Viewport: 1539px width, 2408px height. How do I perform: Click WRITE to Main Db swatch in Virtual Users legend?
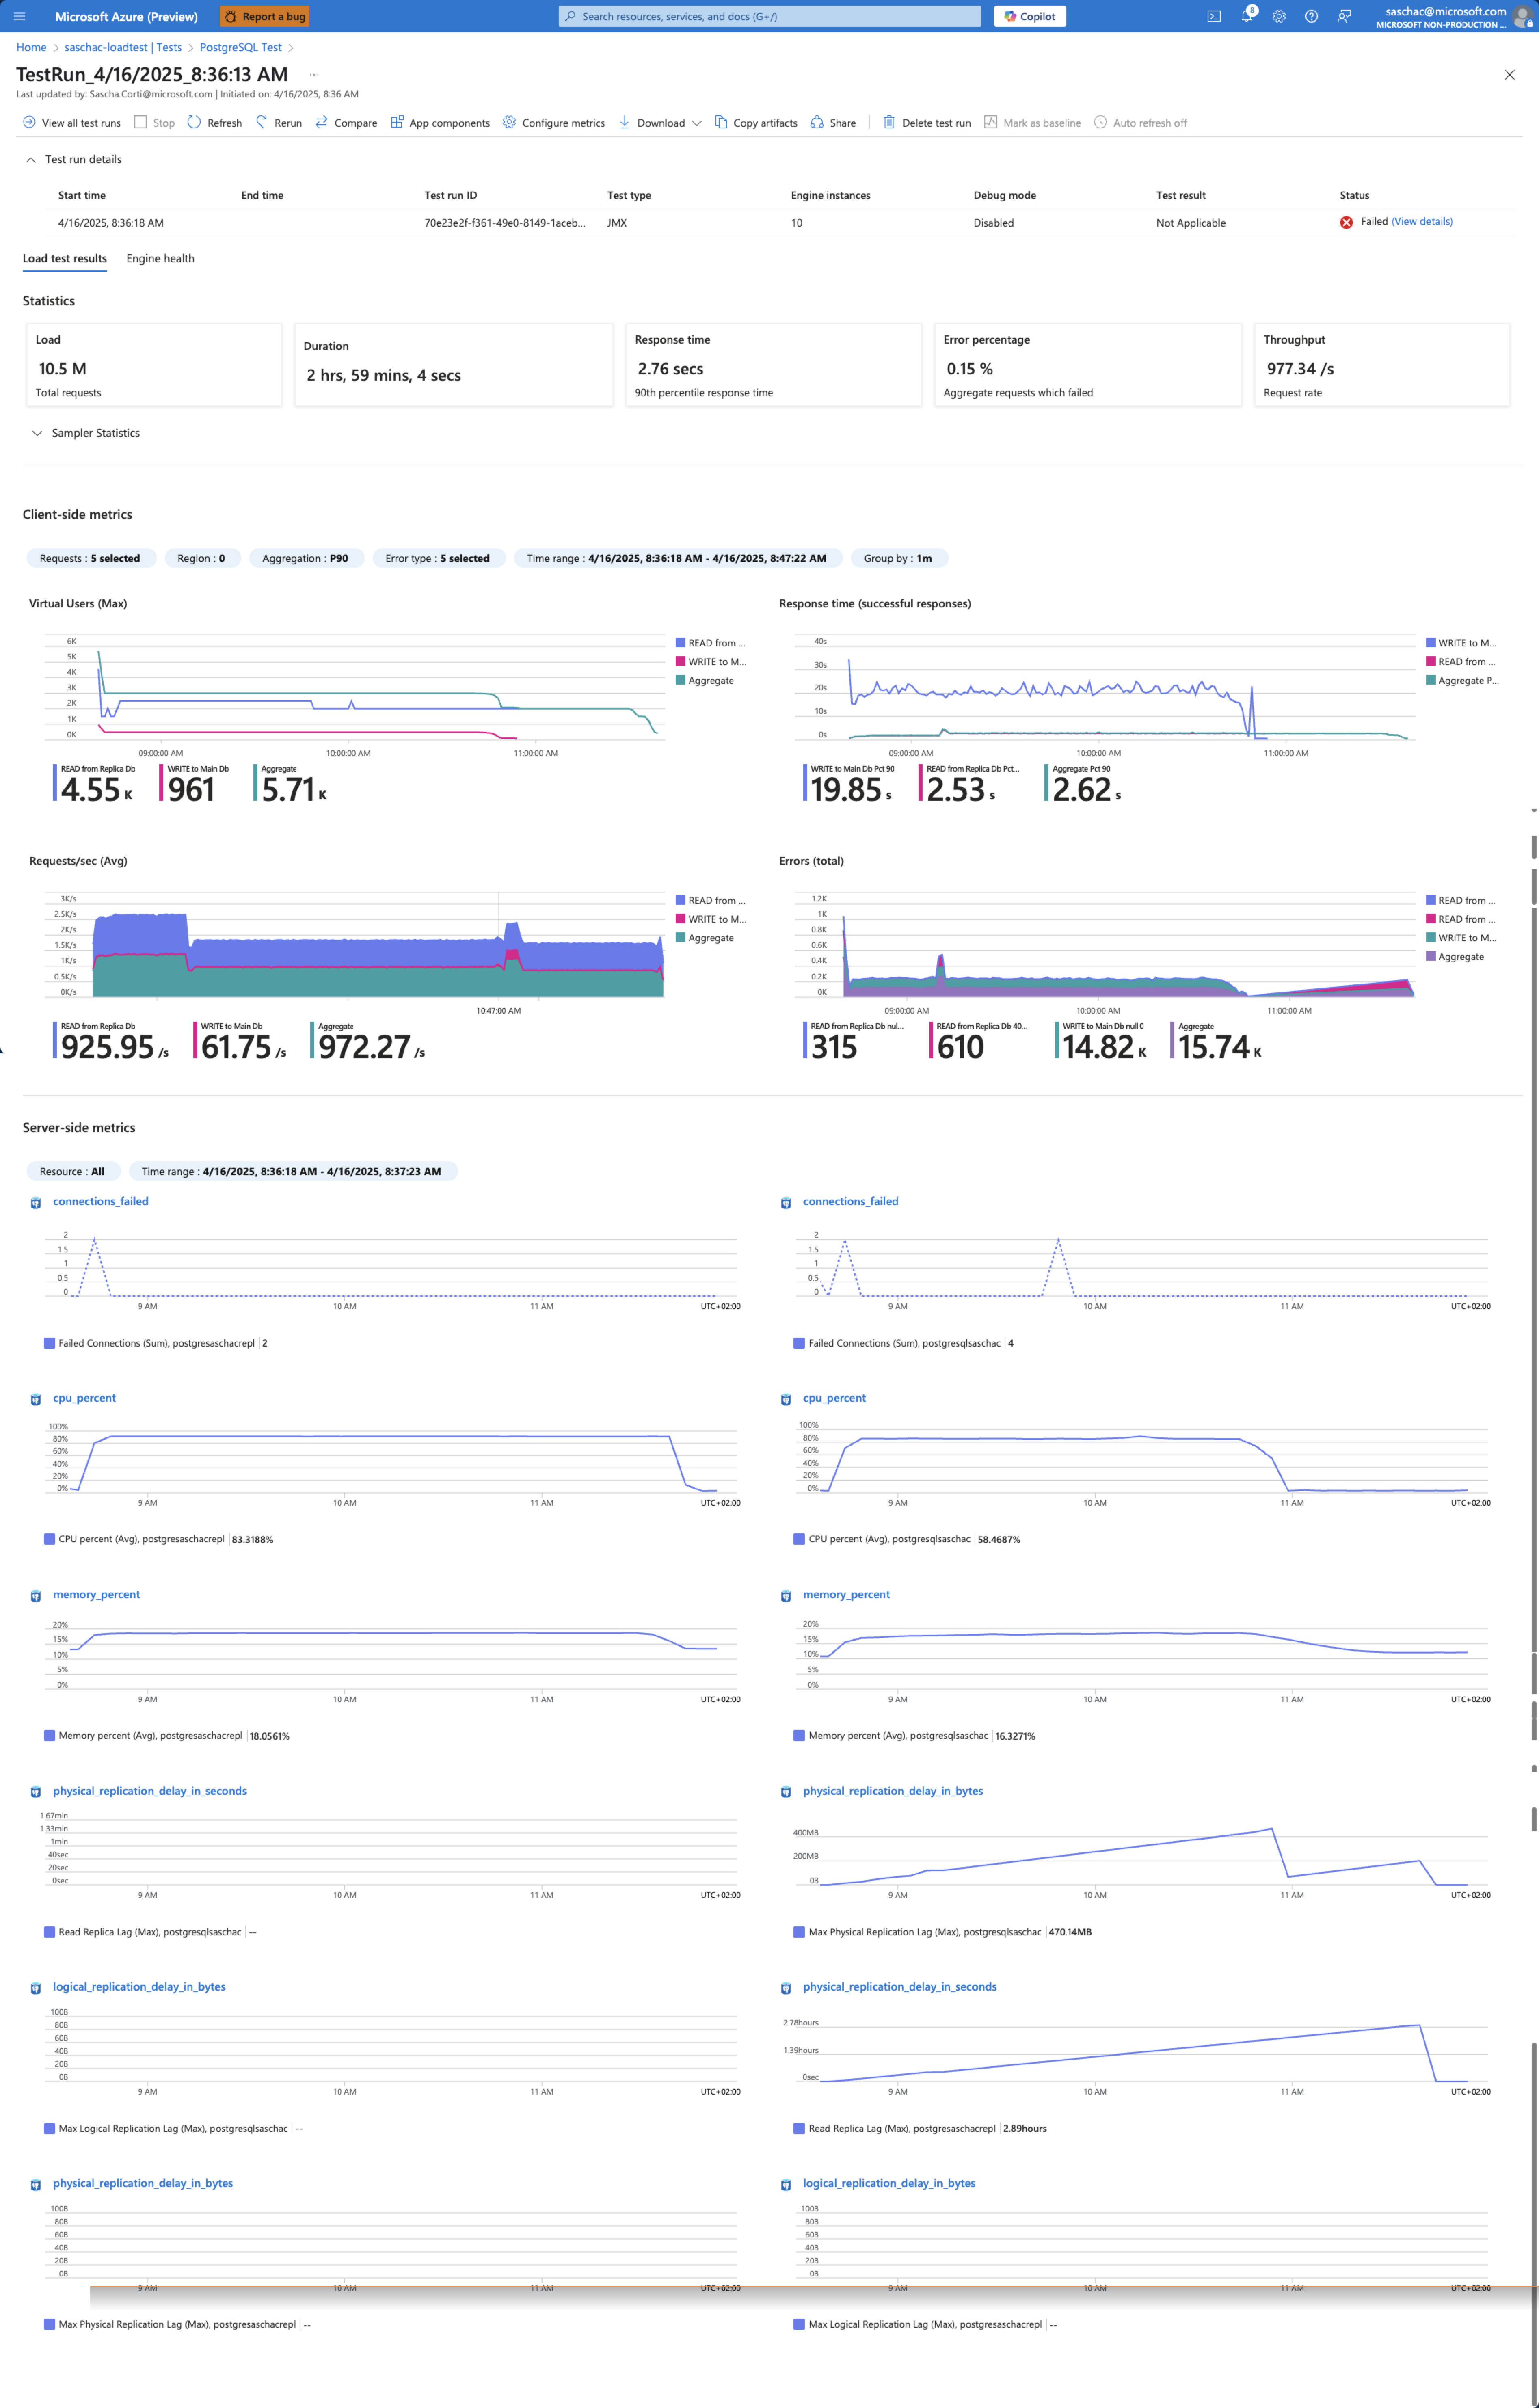[x=680, y=662]
